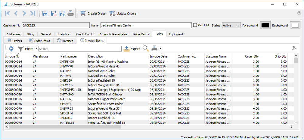Print the customer record from toolbar

(70, 13)
